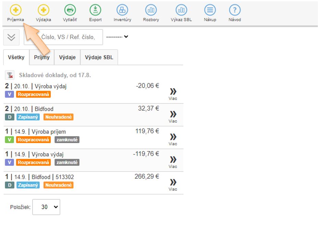Click Viac for the -20,06 € Výroba výdaj
Screen dimensions: 323x228
pos(173,93)
